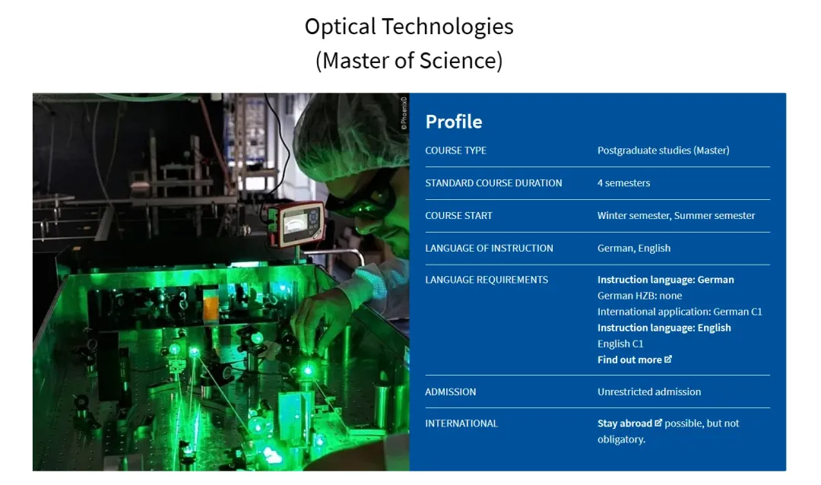Click the COURSE TYPE label
Image resolution: width=821 pixels, height=485 pixels.
click(455, 151)
